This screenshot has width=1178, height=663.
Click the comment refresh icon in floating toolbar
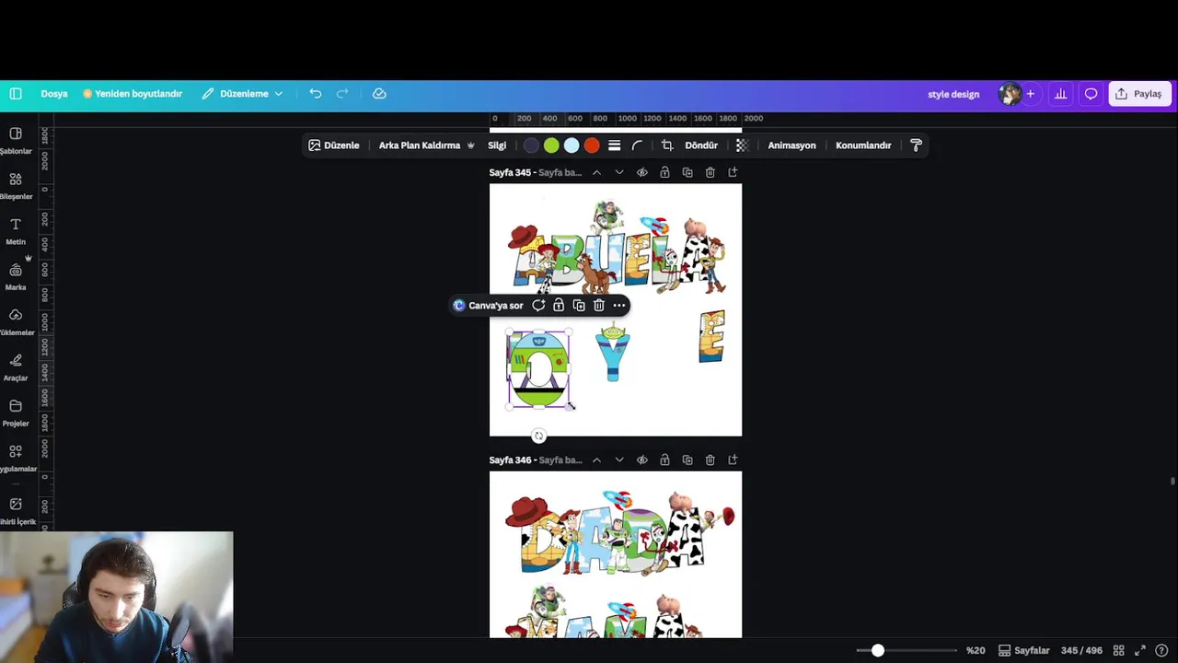(x=538, y=305)
